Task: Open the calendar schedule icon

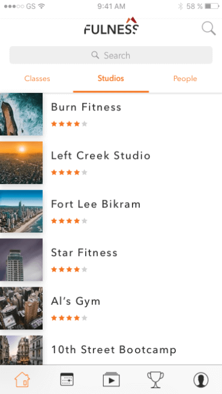Action: pos(67,380)
